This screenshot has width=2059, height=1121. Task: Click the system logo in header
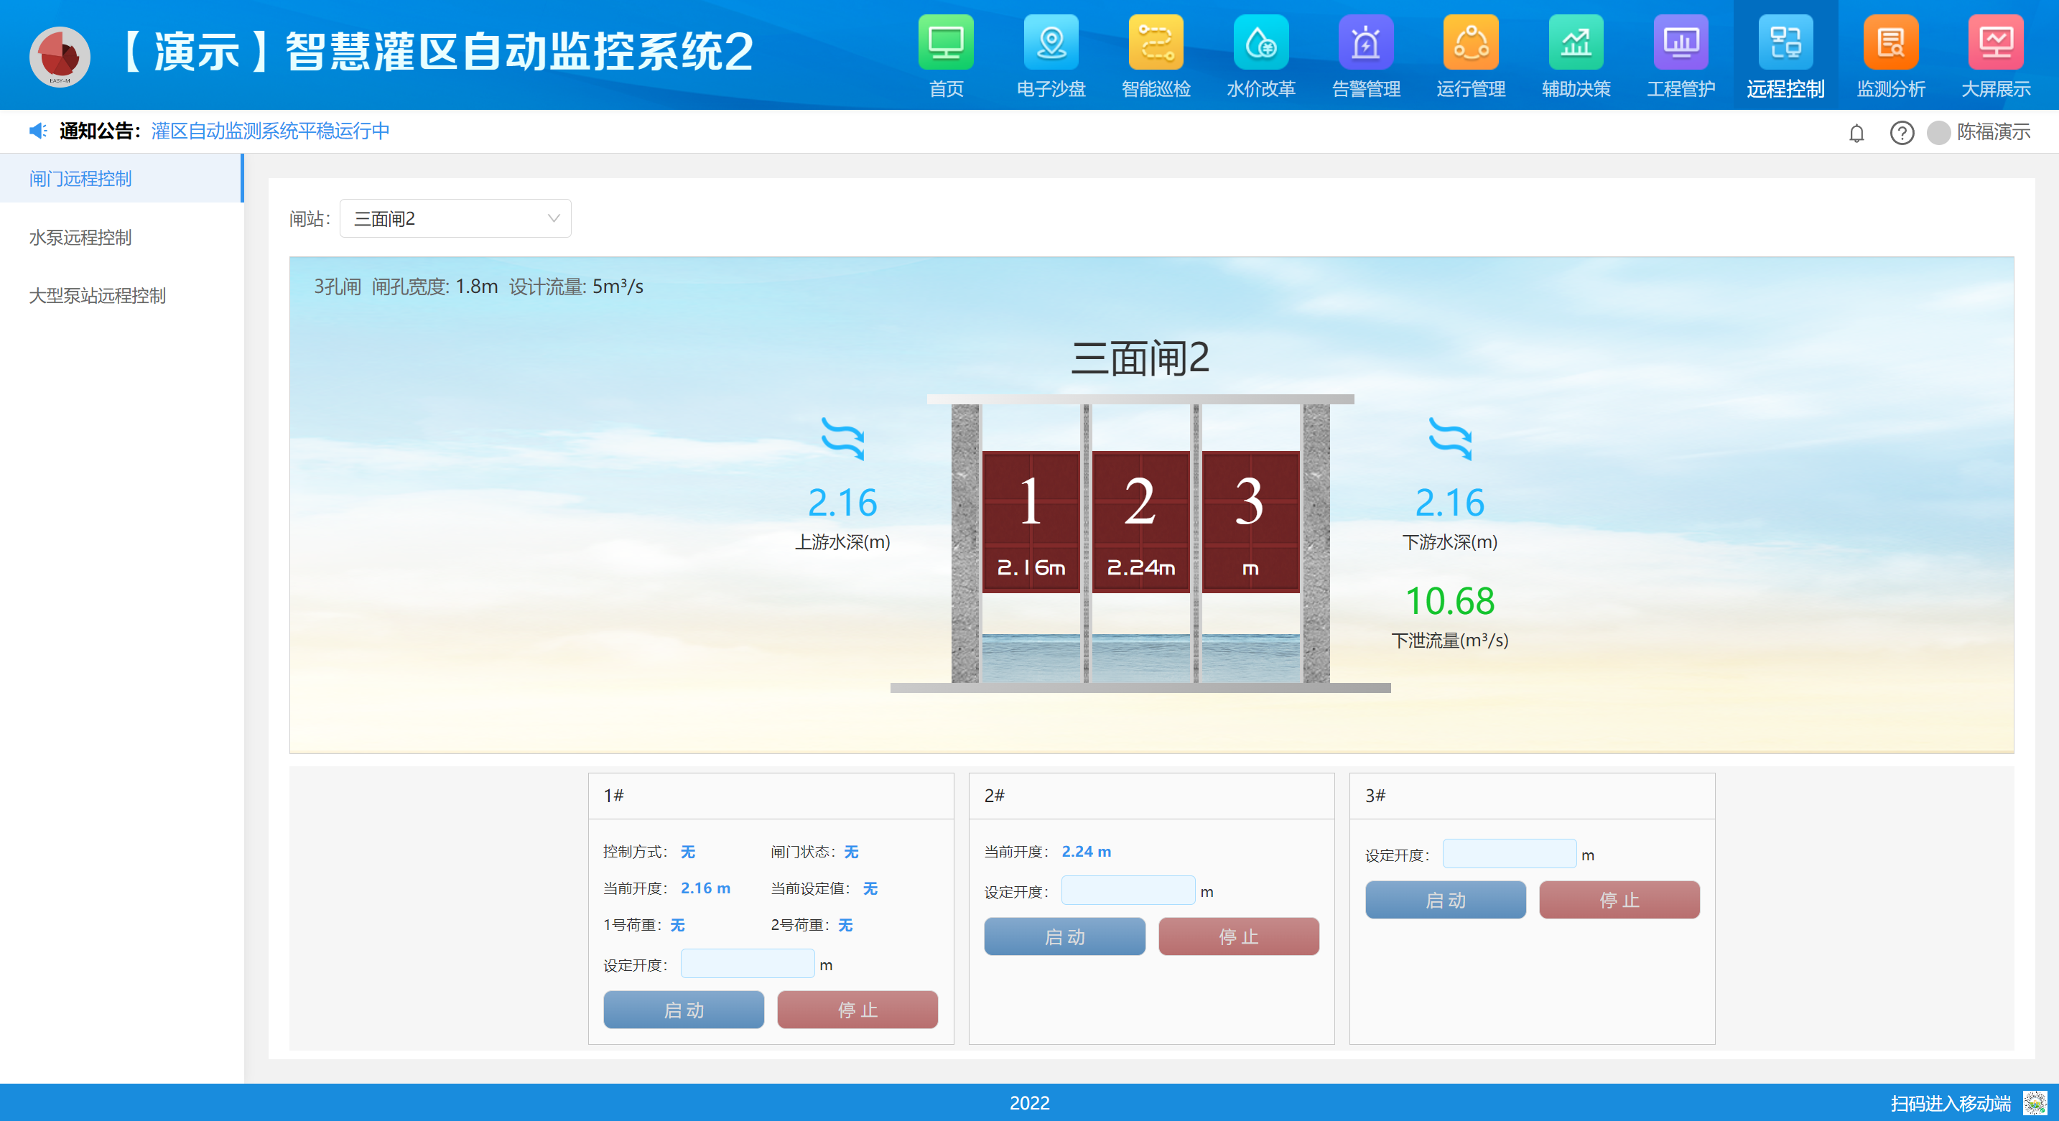coord(60,56)
